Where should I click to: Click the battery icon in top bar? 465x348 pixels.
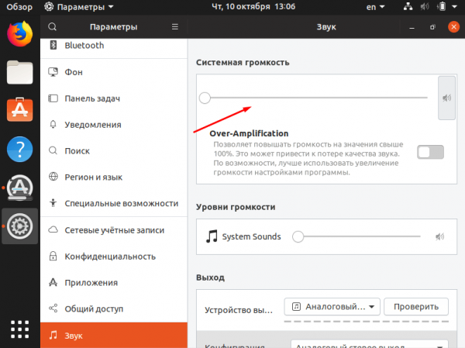click(x=442, y=6)
